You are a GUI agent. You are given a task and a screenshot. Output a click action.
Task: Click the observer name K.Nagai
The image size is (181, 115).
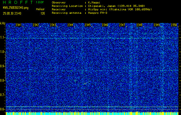pos(94,3)
